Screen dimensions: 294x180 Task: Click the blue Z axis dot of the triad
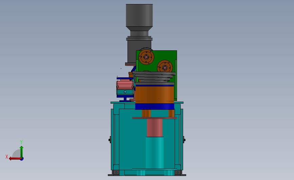[22, 159]
